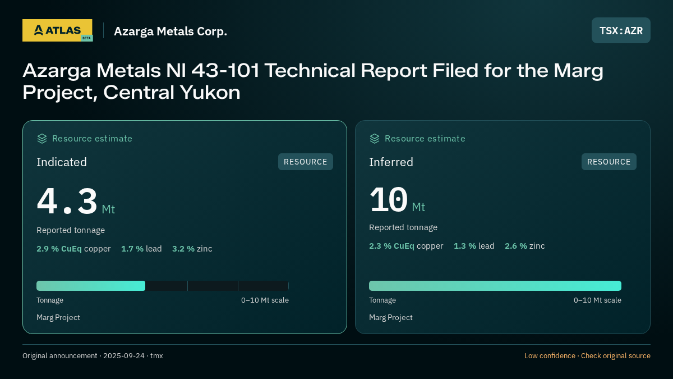Click the RESOURCE tag on Indicated card
This screenshot has width=673, height=379.
tap(306, 162)
